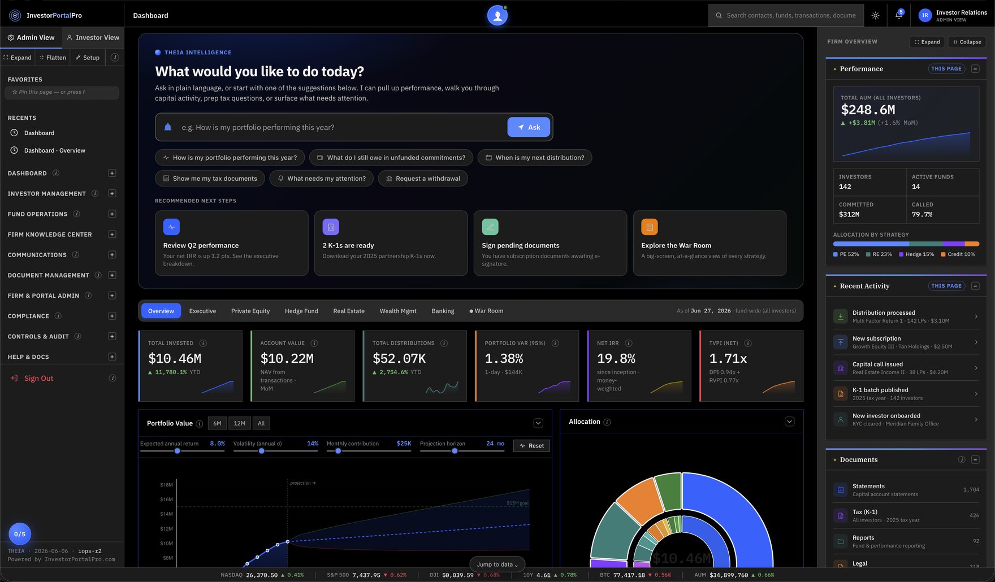
Task: Click info icon beside Dashboard section
Action: 56,173
